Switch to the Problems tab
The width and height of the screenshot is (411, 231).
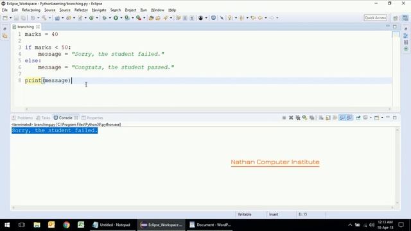[22, 118]
